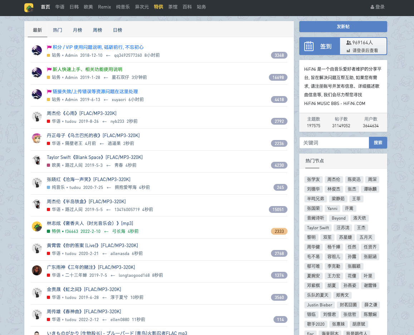The width and height of the screenshot is (414, 335).
Task: Open post 新人快速上手、相关功能使用说明
Action: tap(87, 69)
